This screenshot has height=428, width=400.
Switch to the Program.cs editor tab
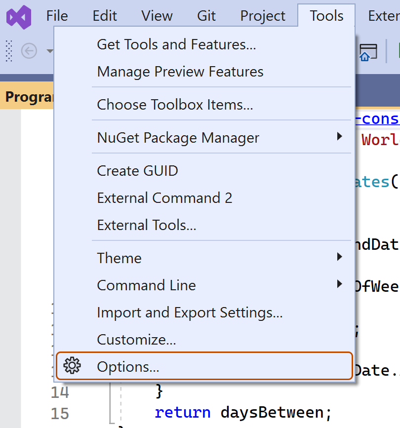(27, 97)
